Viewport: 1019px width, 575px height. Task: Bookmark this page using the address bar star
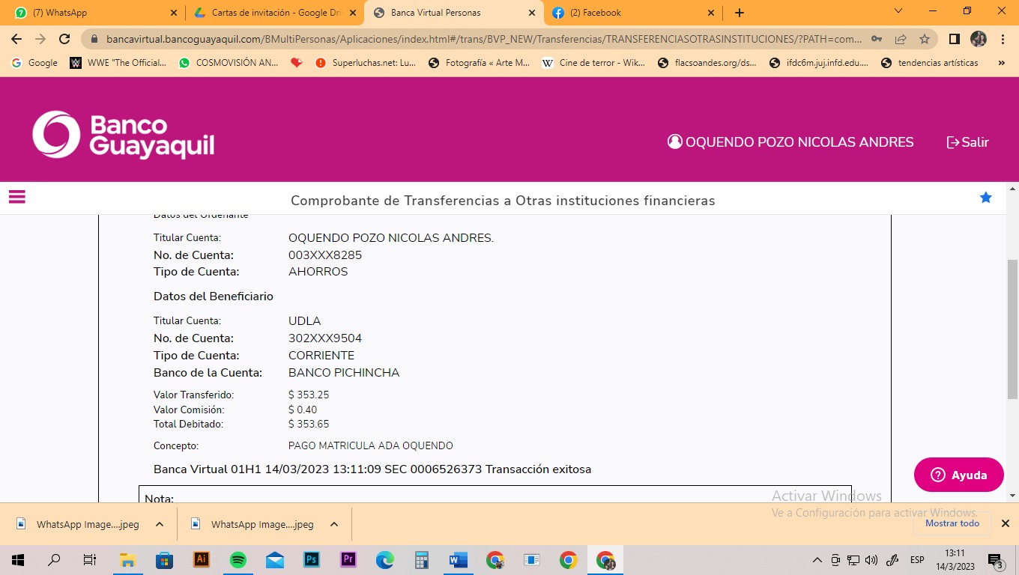click(x=925, y=39)
